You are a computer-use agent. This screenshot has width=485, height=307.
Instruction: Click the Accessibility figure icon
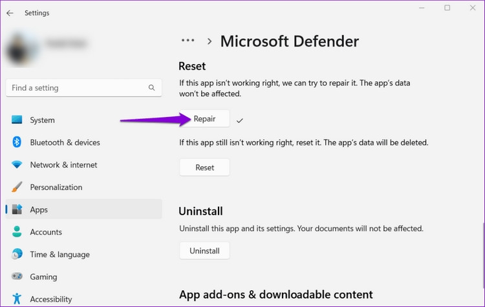point(17,299)
